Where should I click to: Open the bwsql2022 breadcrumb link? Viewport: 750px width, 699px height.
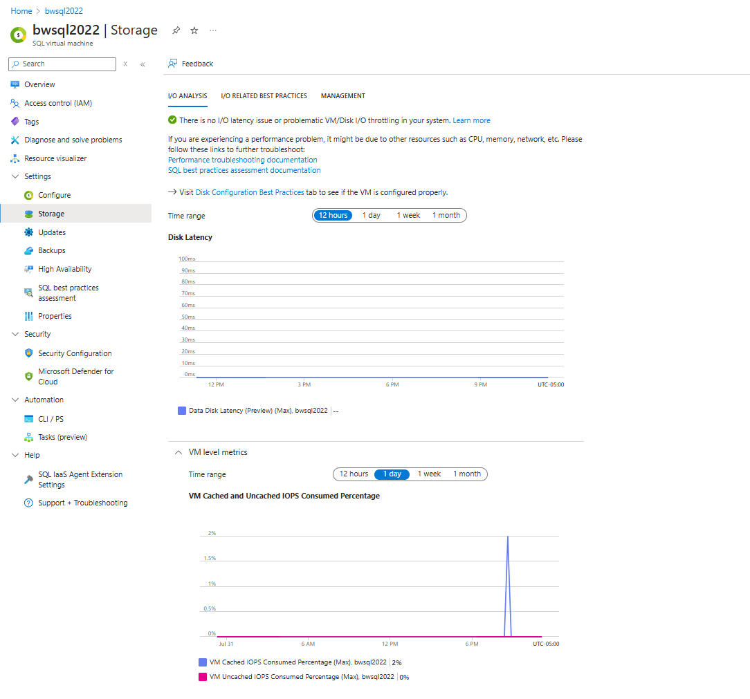(64, 11)
